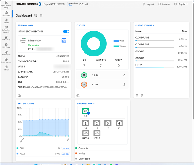Open Traffic Monitor page
Screen dimensions: 194x165
(6, 60)
